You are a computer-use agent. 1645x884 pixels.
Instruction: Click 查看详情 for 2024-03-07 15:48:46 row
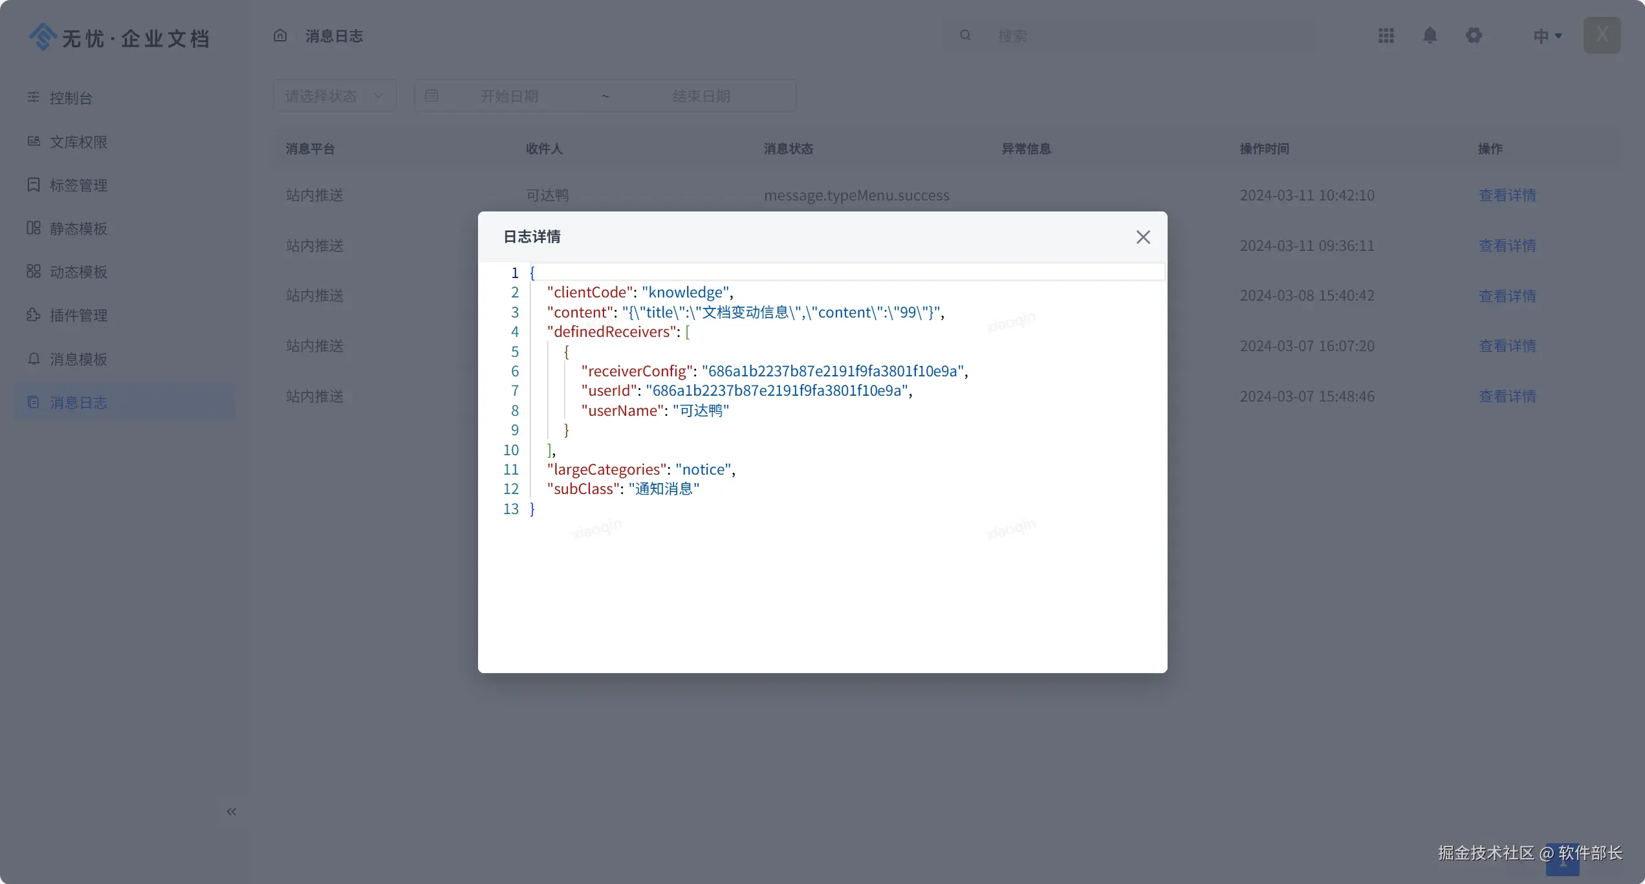(1507, 396)
